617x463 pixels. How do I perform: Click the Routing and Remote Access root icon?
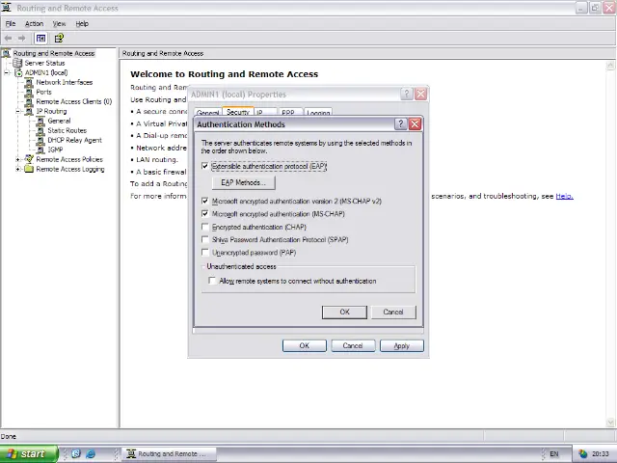point(6,53)
